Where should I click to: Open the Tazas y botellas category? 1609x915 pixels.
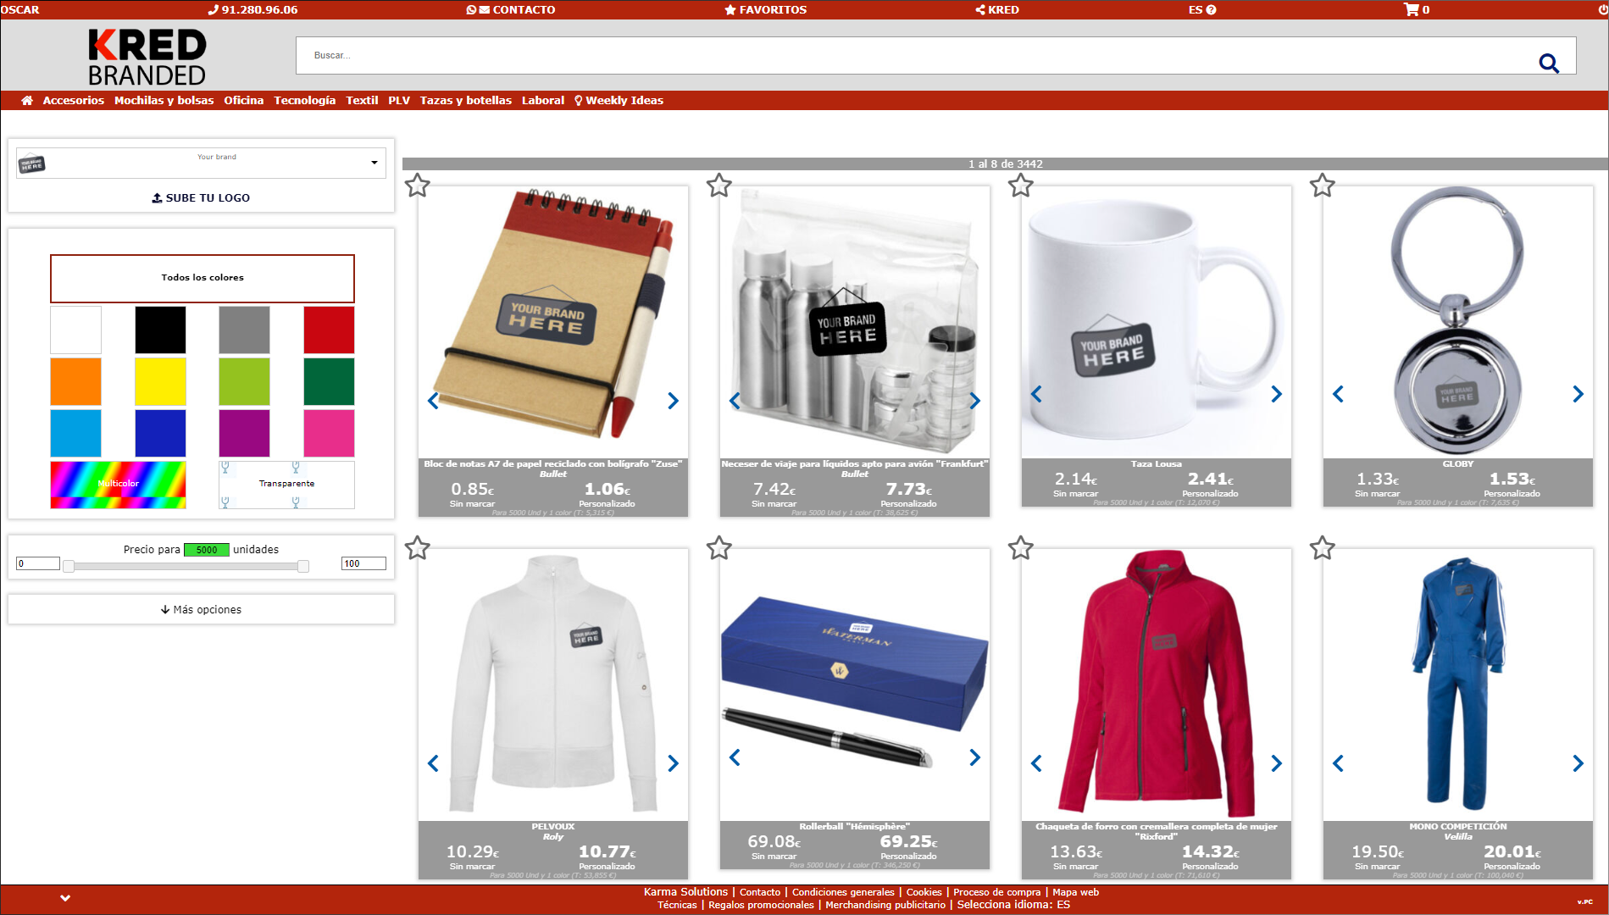coord(466,100)
